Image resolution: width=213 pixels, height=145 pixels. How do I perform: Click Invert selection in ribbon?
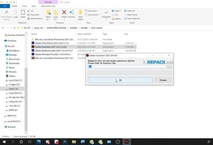tap(132, 18)
